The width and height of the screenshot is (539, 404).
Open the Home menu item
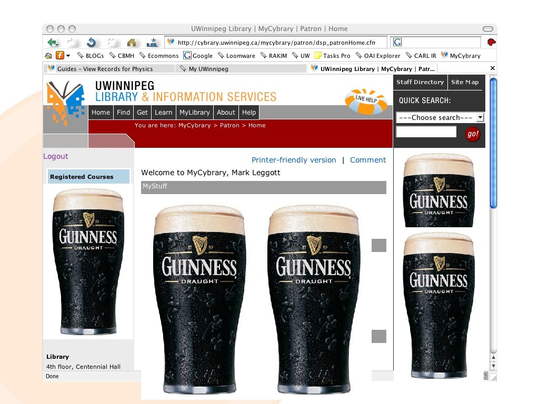101,113
